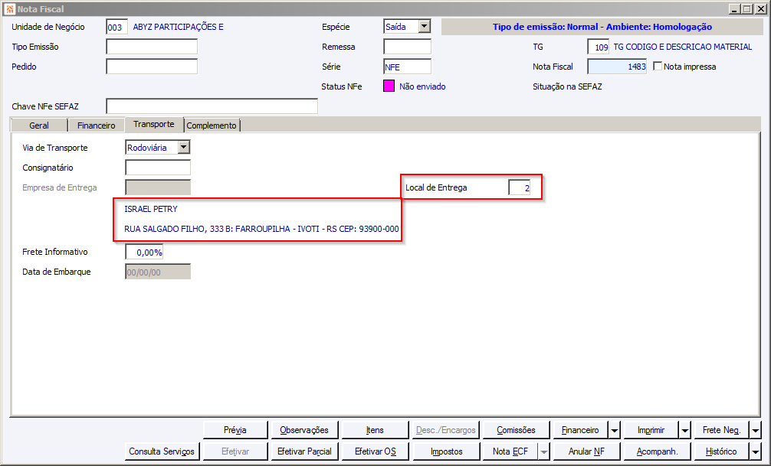This screenshot has width=771, height=466.
Task: Expand the Financeiro button dropdown arrow
Action: coord(615,430)
